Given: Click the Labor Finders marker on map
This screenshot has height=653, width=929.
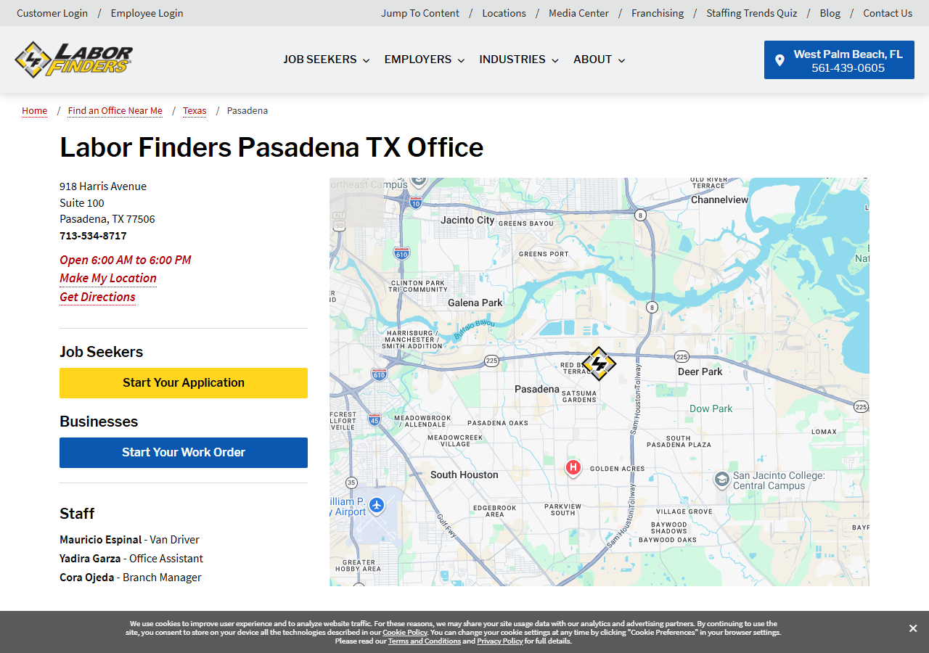Looking at the screenshot, I should 599,364.
